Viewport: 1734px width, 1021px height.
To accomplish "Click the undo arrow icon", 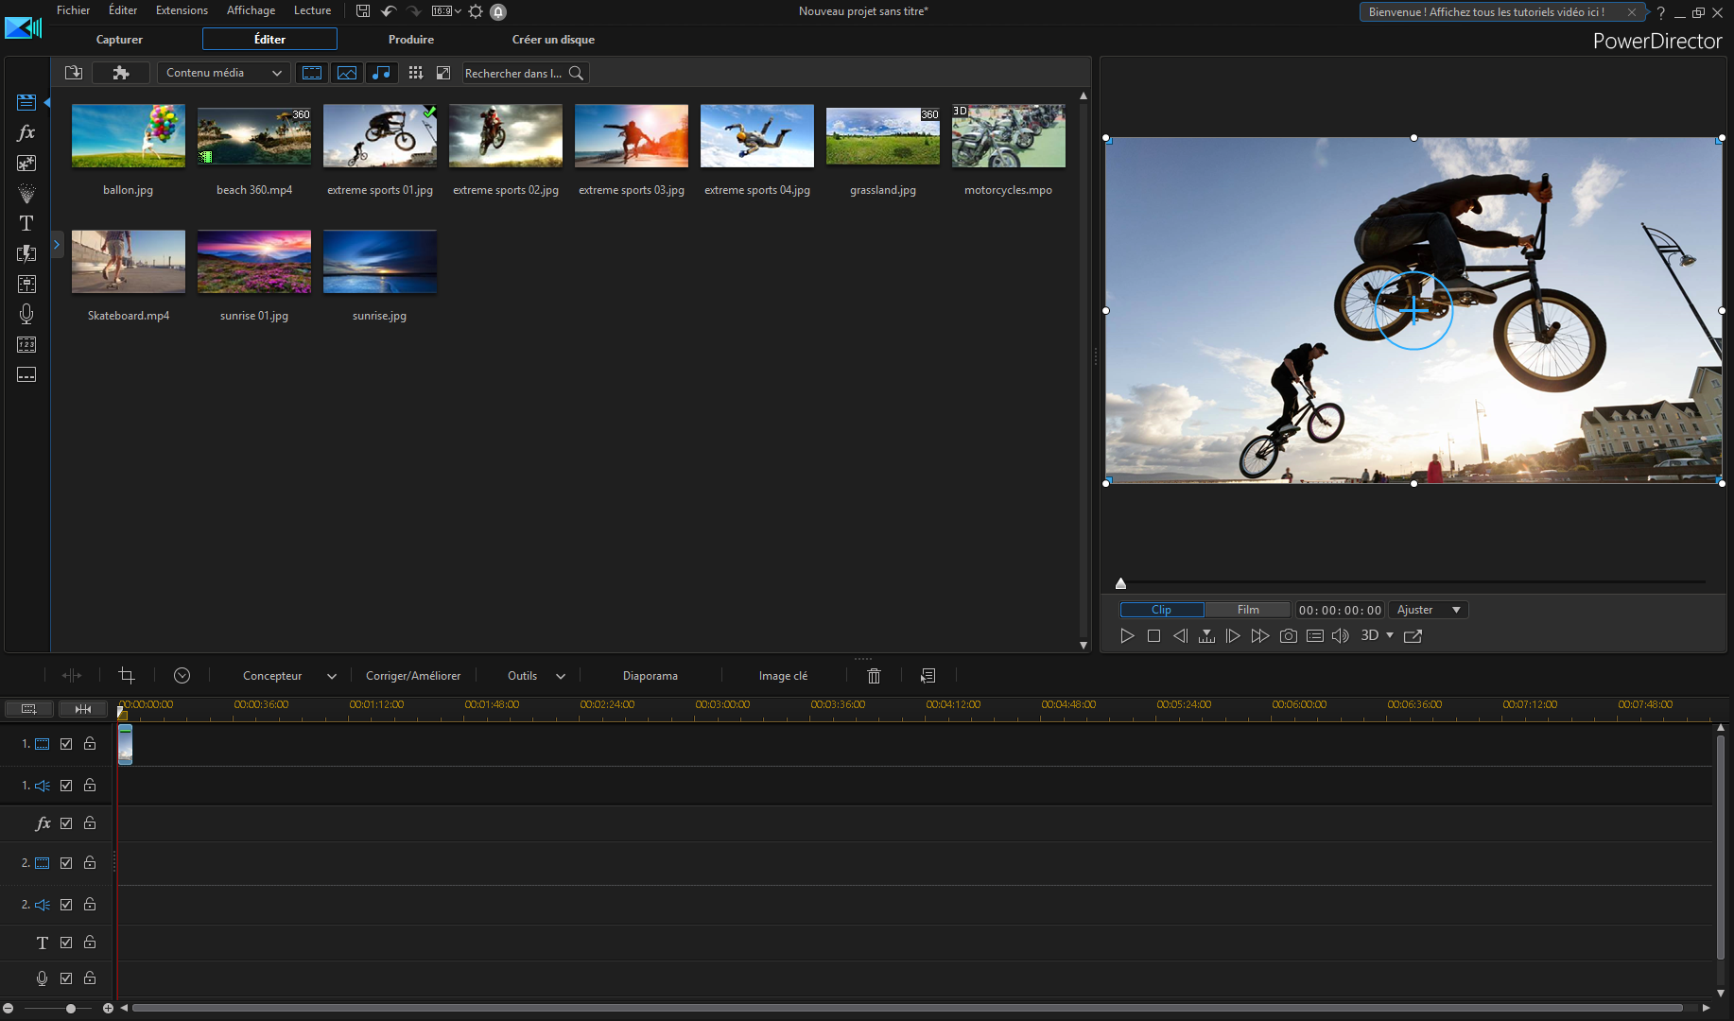I will (389, 11).
